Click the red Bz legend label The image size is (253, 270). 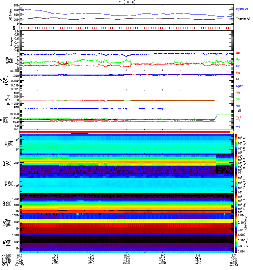[238, 53]
